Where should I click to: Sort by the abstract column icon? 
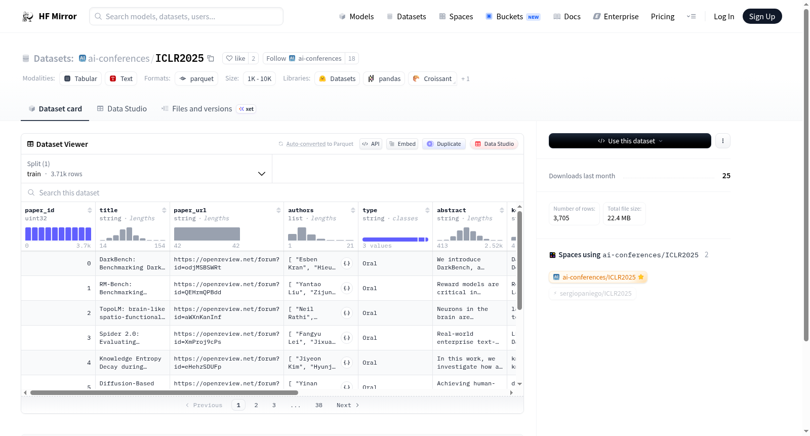(x=502, y=210)
